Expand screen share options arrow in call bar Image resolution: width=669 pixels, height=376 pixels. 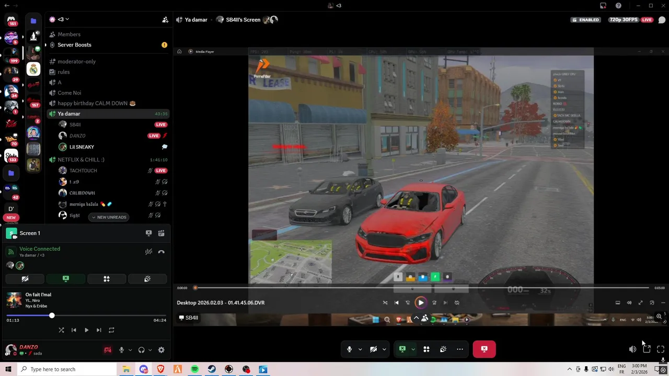click(x=413, y=349)
